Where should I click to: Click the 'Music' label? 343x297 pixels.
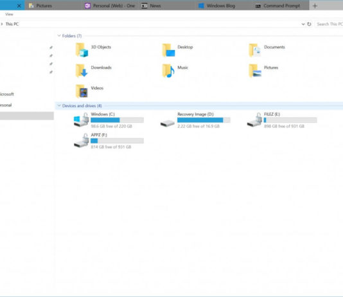(182, 67)
